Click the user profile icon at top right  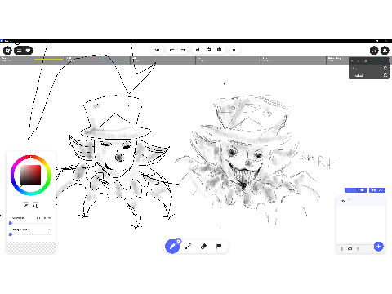pos(385,51)
